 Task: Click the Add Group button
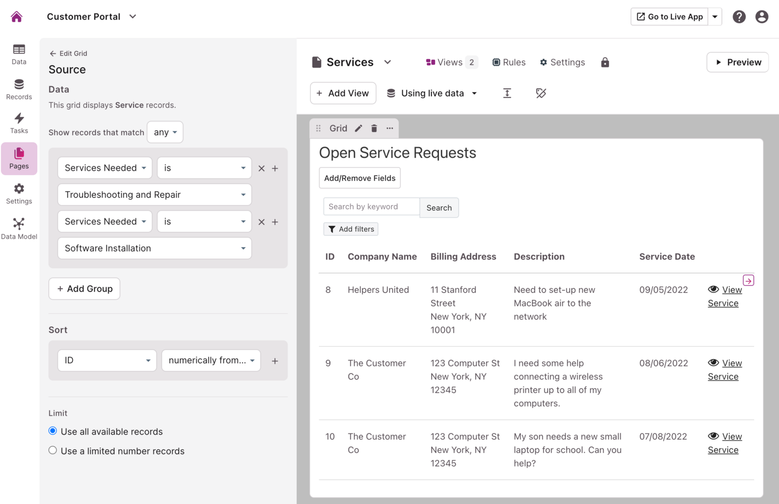click(84, 289)
